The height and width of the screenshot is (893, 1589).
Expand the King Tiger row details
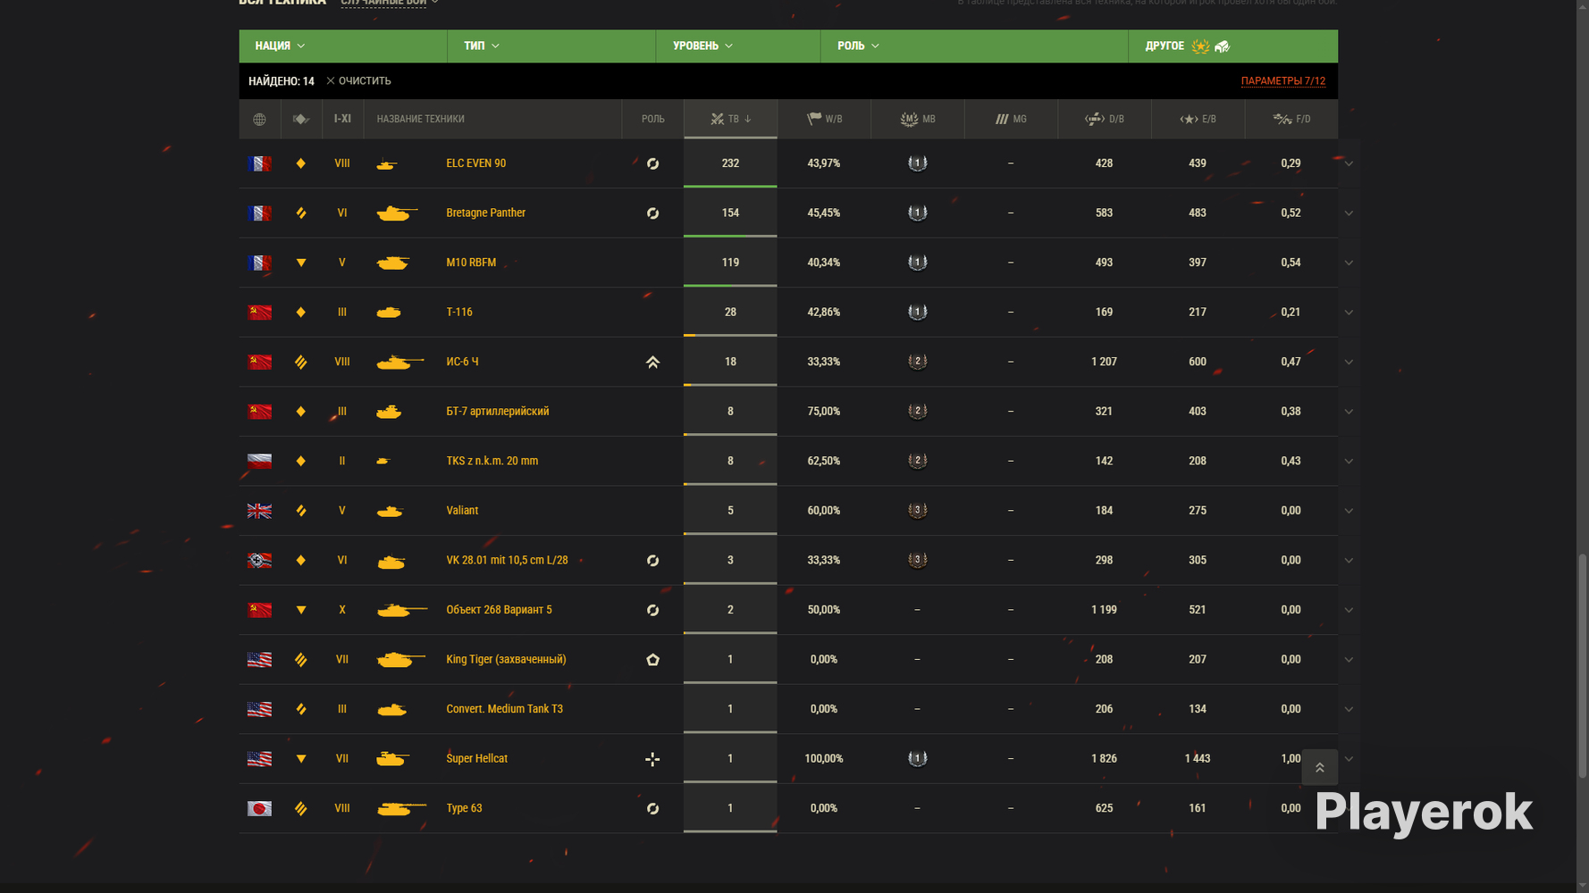click(x=1349, y=659)
